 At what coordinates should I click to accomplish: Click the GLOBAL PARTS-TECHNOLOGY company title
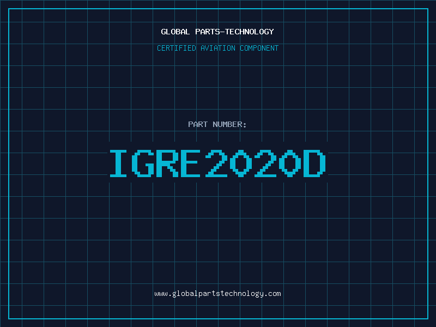click(x=217, y=32)
